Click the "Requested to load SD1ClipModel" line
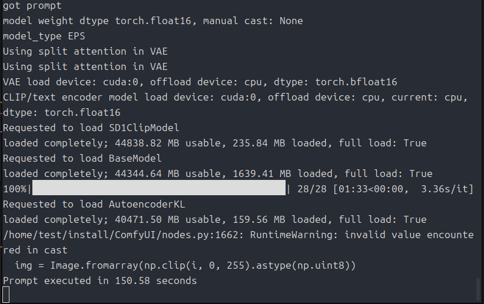 click(x=91, y=128)
